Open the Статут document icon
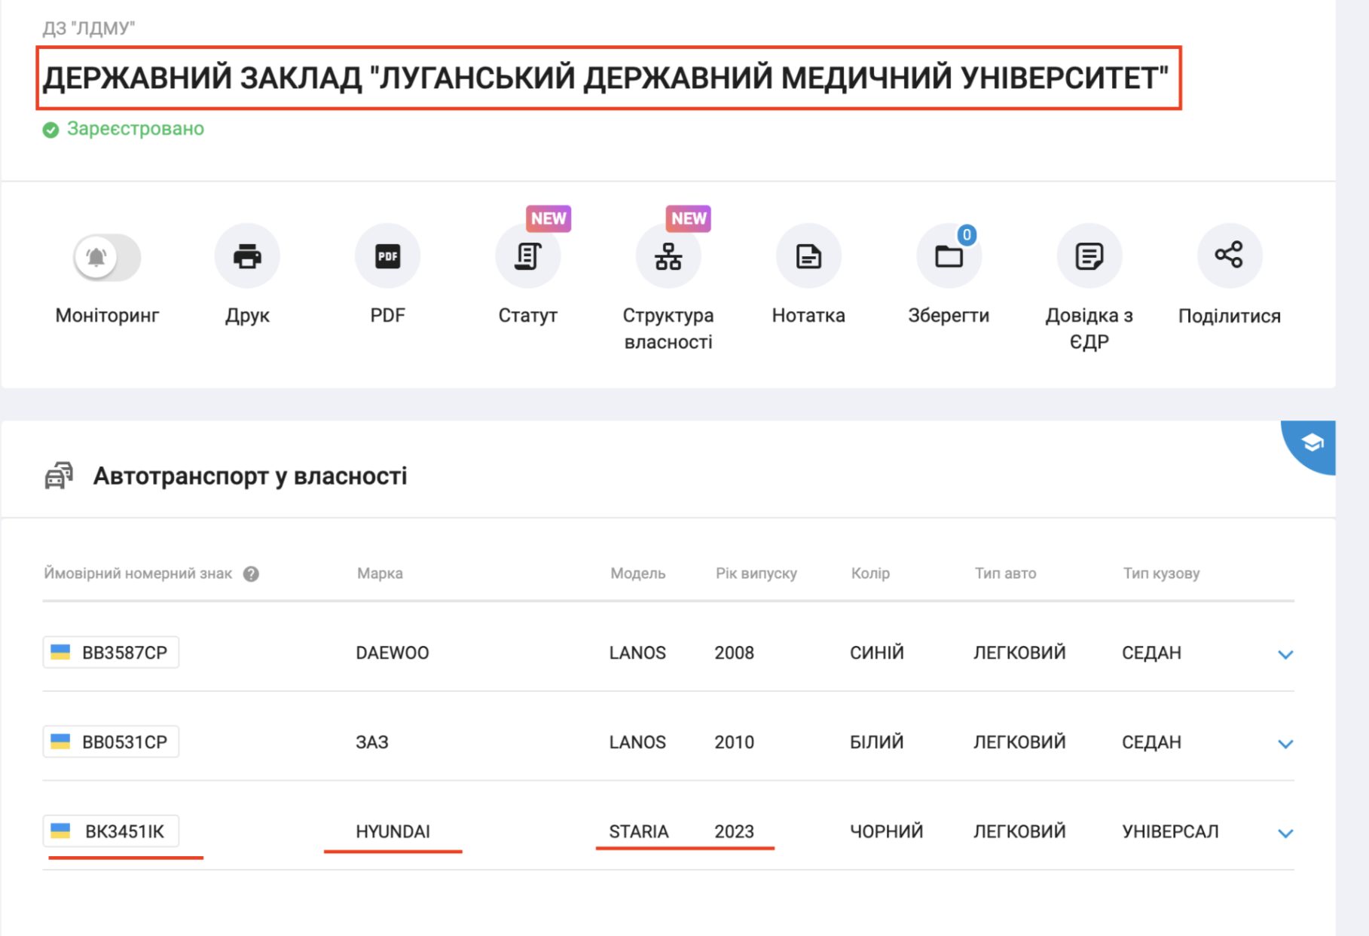This screenshot has width=1369, height=936. point(527,256)
